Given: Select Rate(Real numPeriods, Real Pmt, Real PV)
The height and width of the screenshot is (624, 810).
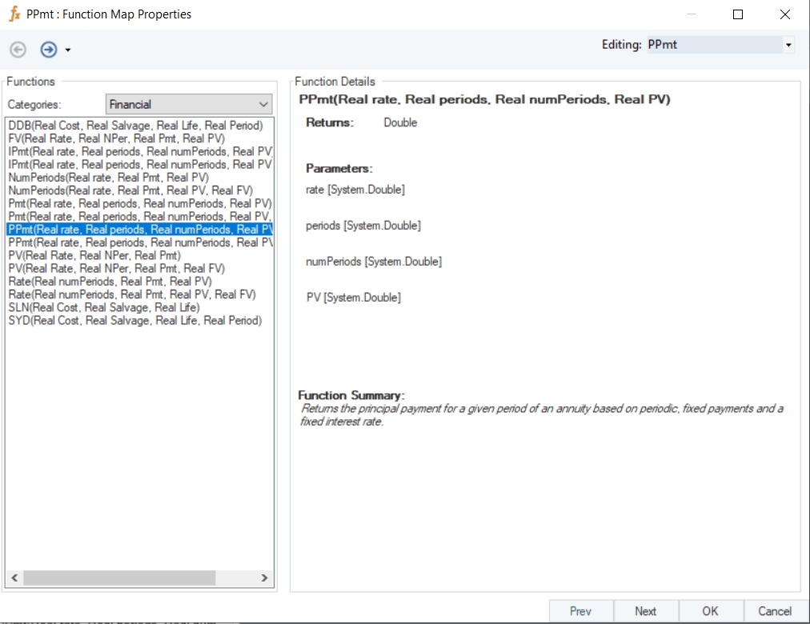Looking at the screenshot, I should pyautogui.click(x=110, y=282).
